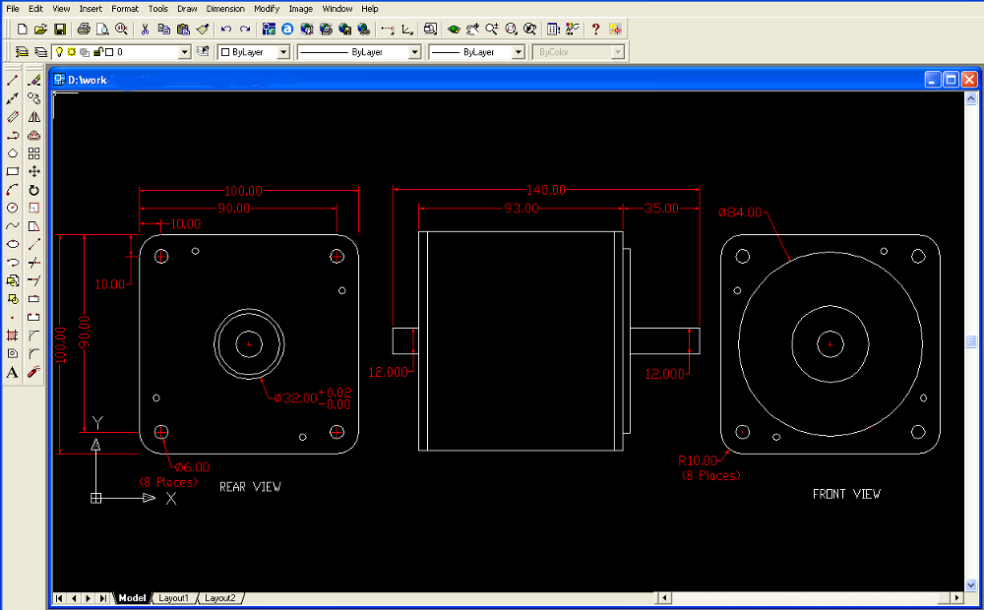
Task: Select the FRONT VIEW text label
Action: [846, 494]
